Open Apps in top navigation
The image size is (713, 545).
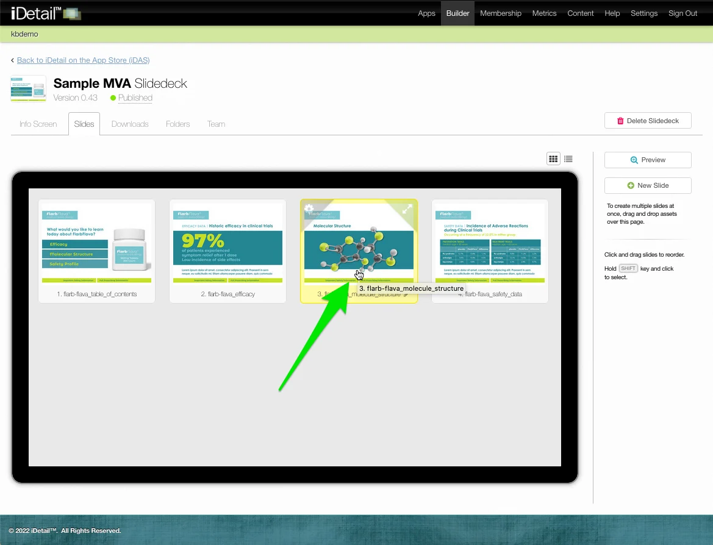[x=426, y=13]
